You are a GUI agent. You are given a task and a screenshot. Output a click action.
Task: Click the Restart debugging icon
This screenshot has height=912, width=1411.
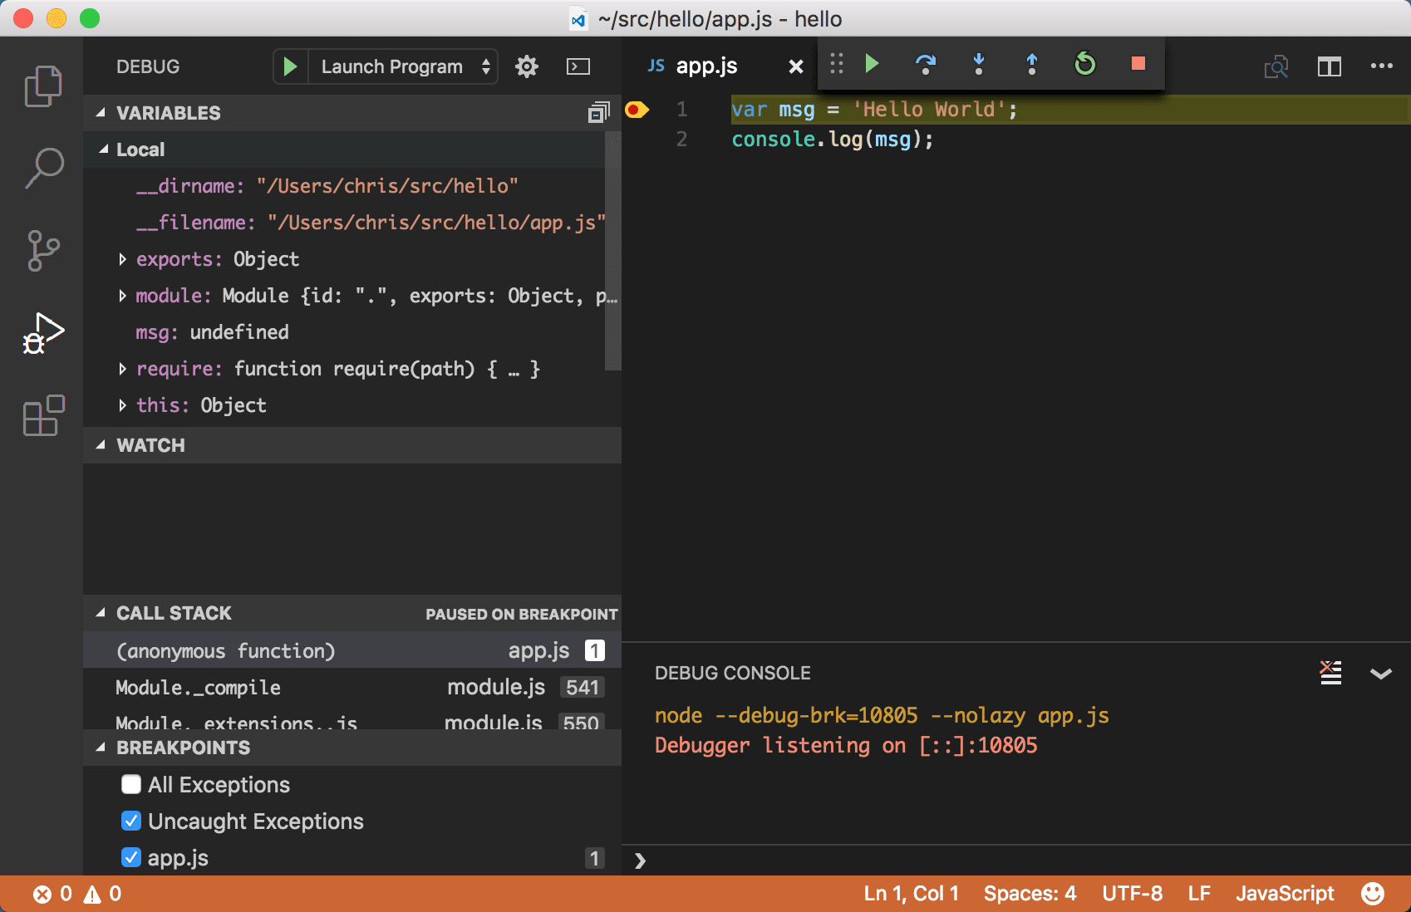pos(1084,64)
